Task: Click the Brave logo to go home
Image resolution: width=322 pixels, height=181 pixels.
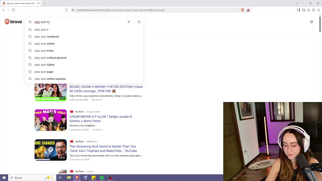Action: tap(13, 22)
